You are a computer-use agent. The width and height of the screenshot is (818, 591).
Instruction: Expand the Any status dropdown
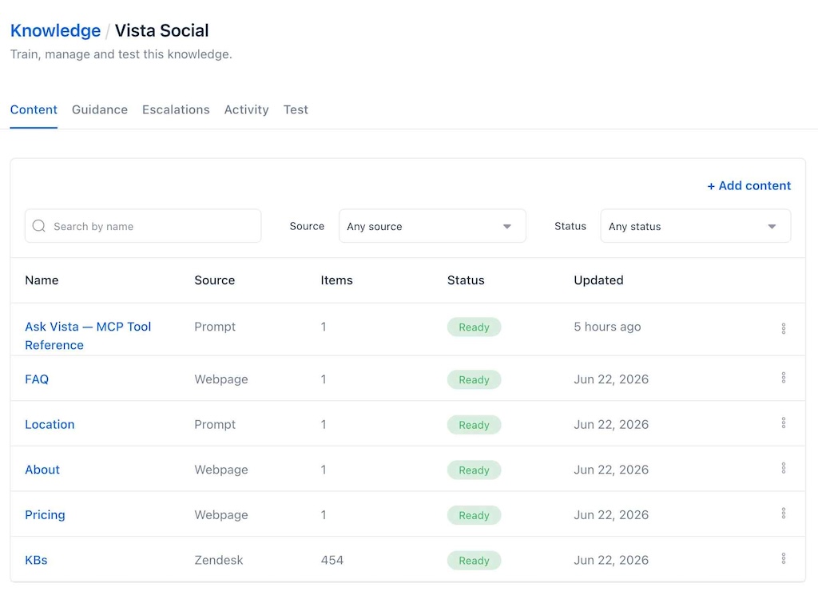click(x=696, y=226)
